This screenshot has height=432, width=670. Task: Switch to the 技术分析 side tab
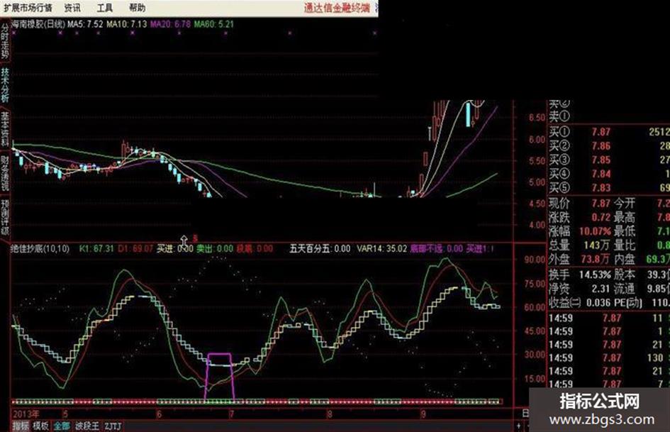5,84
